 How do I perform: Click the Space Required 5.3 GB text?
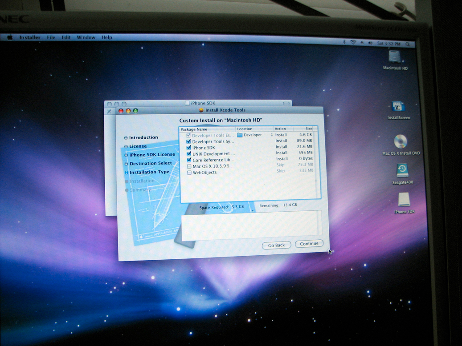point(221,207)
